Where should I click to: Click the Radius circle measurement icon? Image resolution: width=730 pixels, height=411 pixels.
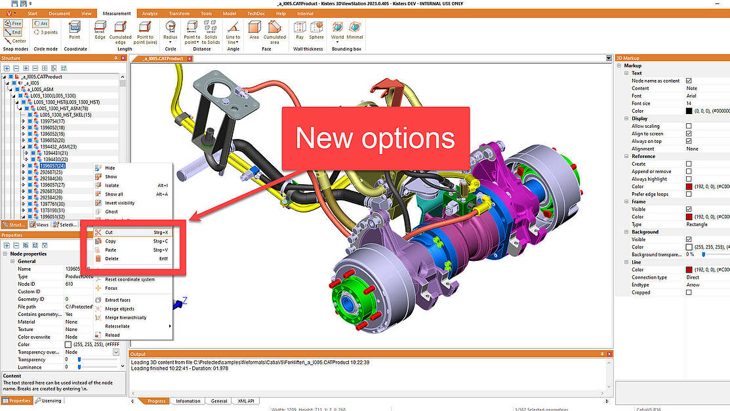[x=170, y=29]
